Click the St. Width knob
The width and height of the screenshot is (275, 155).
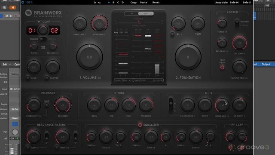pos(240,105)
